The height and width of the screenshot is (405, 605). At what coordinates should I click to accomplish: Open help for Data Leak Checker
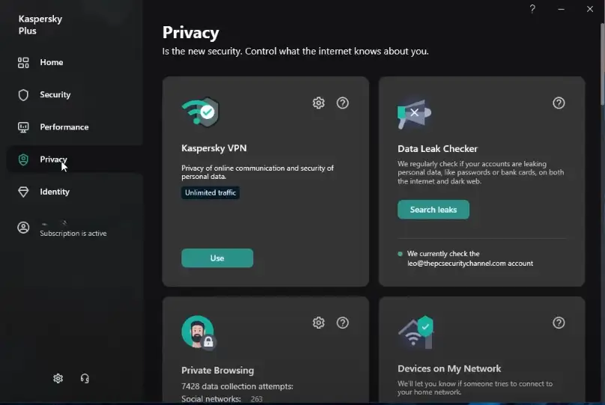tap(559, 103)
